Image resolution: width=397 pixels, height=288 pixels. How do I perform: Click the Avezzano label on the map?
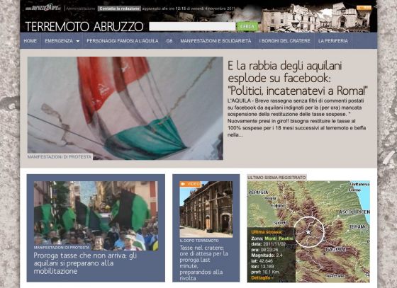tap(335, 276)
